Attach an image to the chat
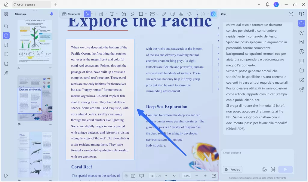Viewport: 308px width, 182px height. click(x=264, y=169)
